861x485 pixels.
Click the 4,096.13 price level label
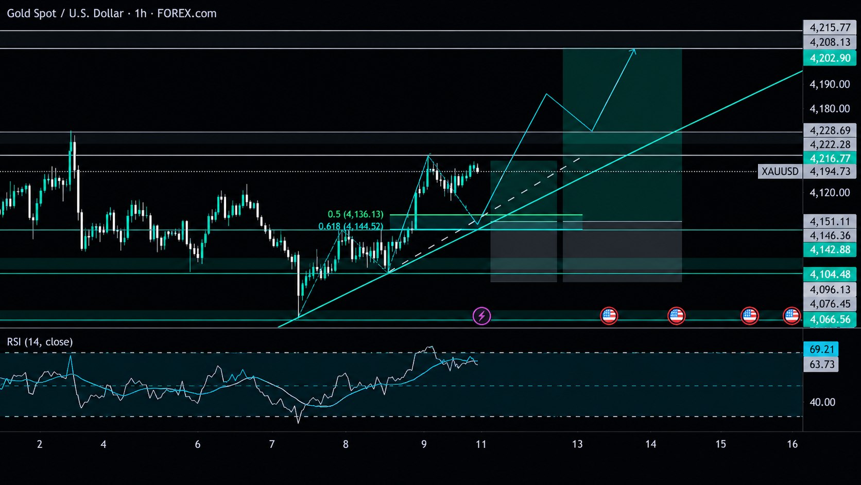click(x=830, y=290)
